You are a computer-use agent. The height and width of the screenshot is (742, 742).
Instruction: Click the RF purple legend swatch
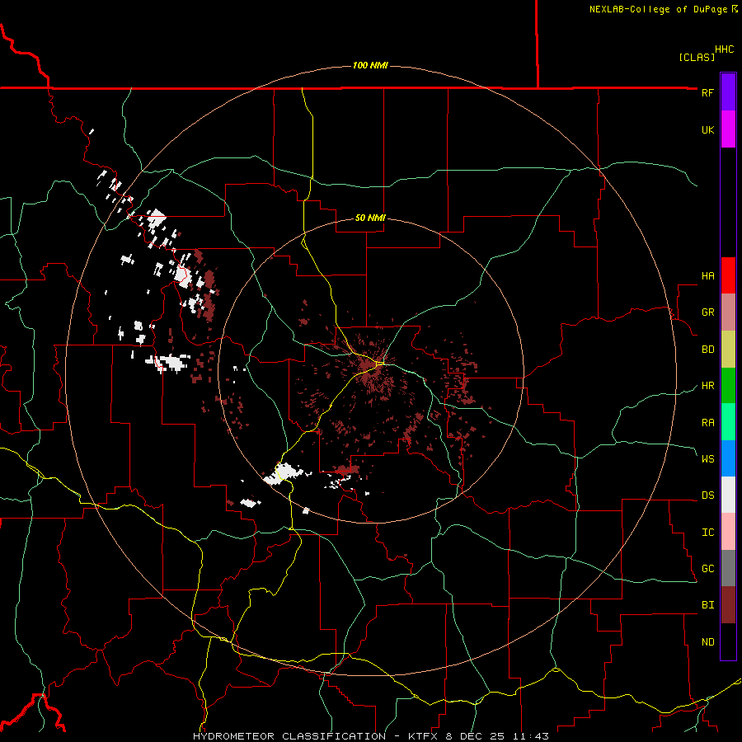point(728,92)
